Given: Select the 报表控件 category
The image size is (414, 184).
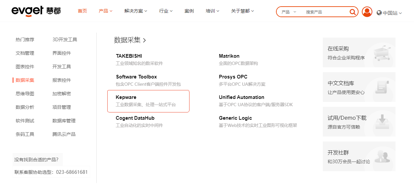Looking at the screenshot, I should (62, 80).
